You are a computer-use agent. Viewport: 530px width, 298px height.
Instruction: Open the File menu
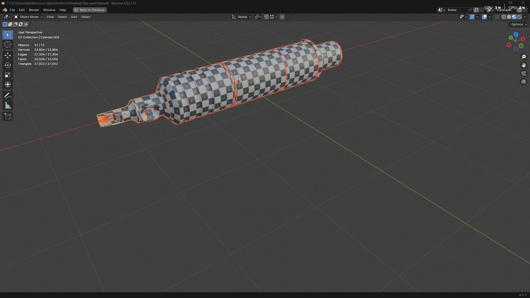(12, 10)
